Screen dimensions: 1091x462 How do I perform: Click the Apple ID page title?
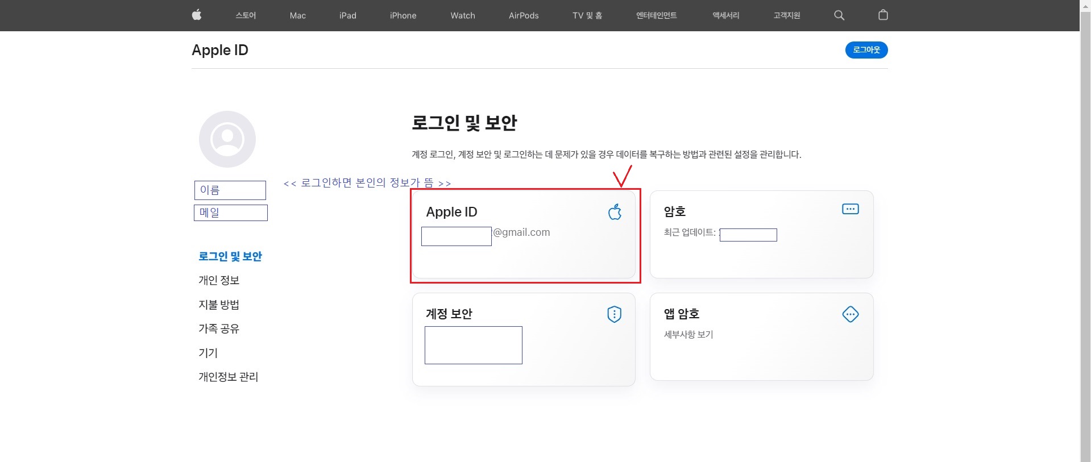coord(220,50)
